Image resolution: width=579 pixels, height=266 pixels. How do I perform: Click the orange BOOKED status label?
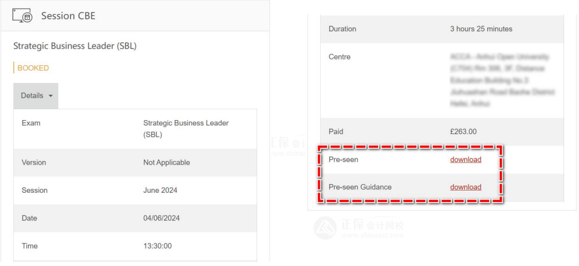(33, 68)
